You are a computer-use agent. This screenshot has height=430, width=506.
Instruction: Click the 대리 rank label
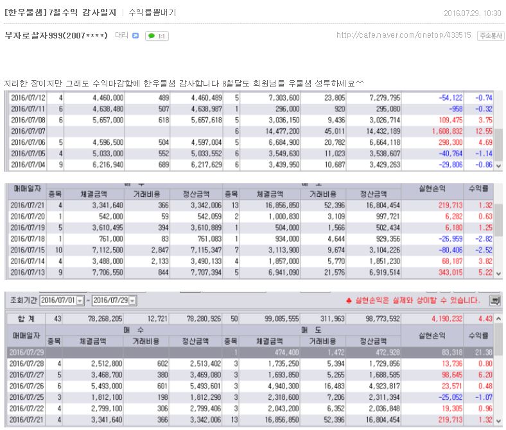tap(121, 35)
